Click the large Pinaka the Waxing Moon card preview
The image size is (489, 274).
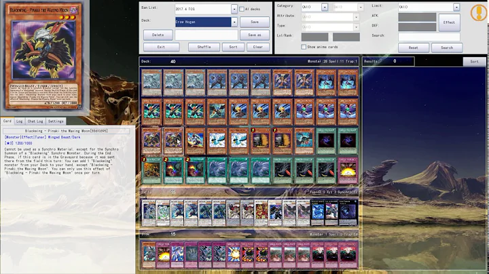point(44,56)
